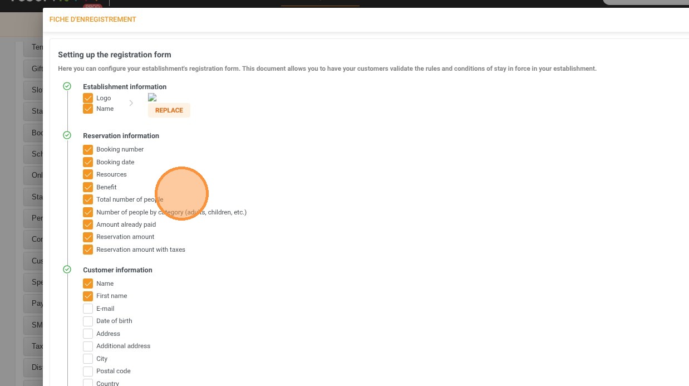Toggle the Booking date checkbox
Image resolution: width=689 pixels, height=386 pixels.
(x=88, y=162)
